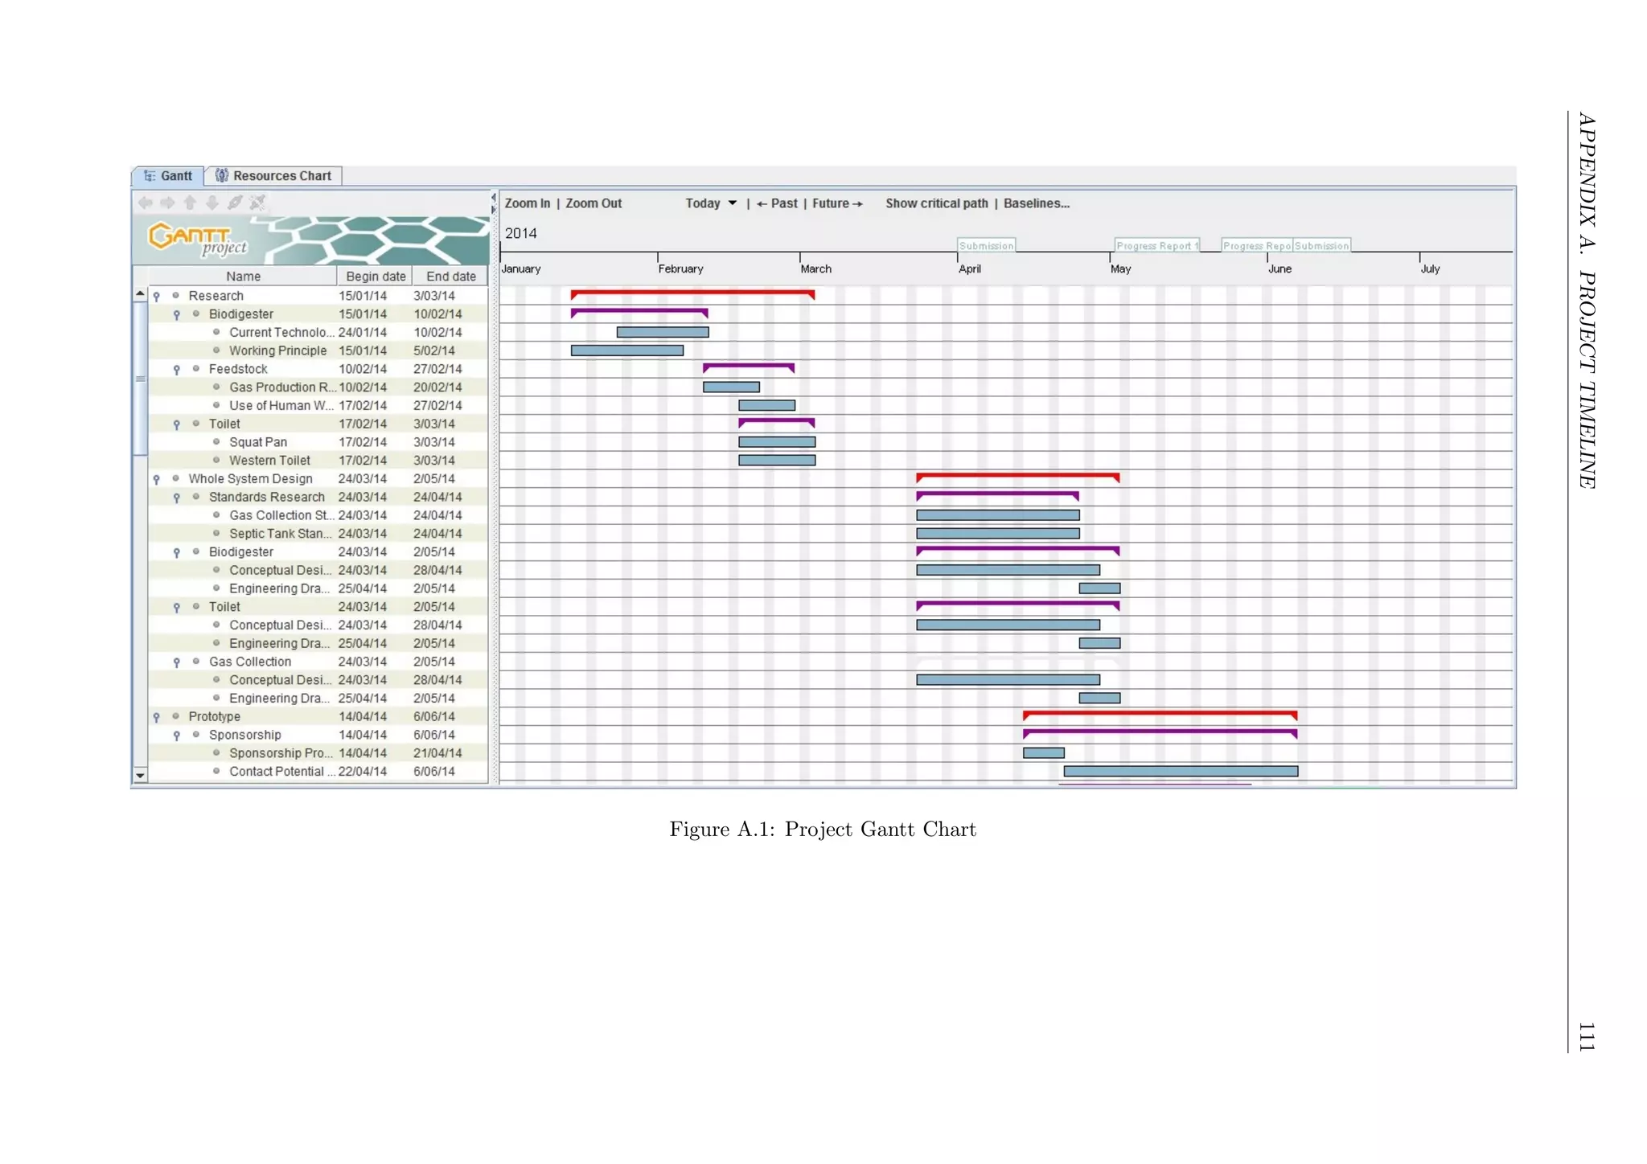Click the 2014 year label in timeline

(520, 233)
